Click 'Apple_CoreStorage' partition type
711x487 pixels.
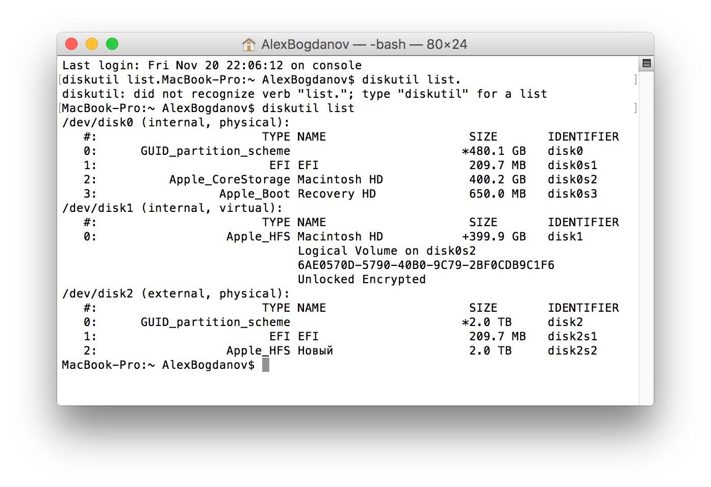pos(230,180)
